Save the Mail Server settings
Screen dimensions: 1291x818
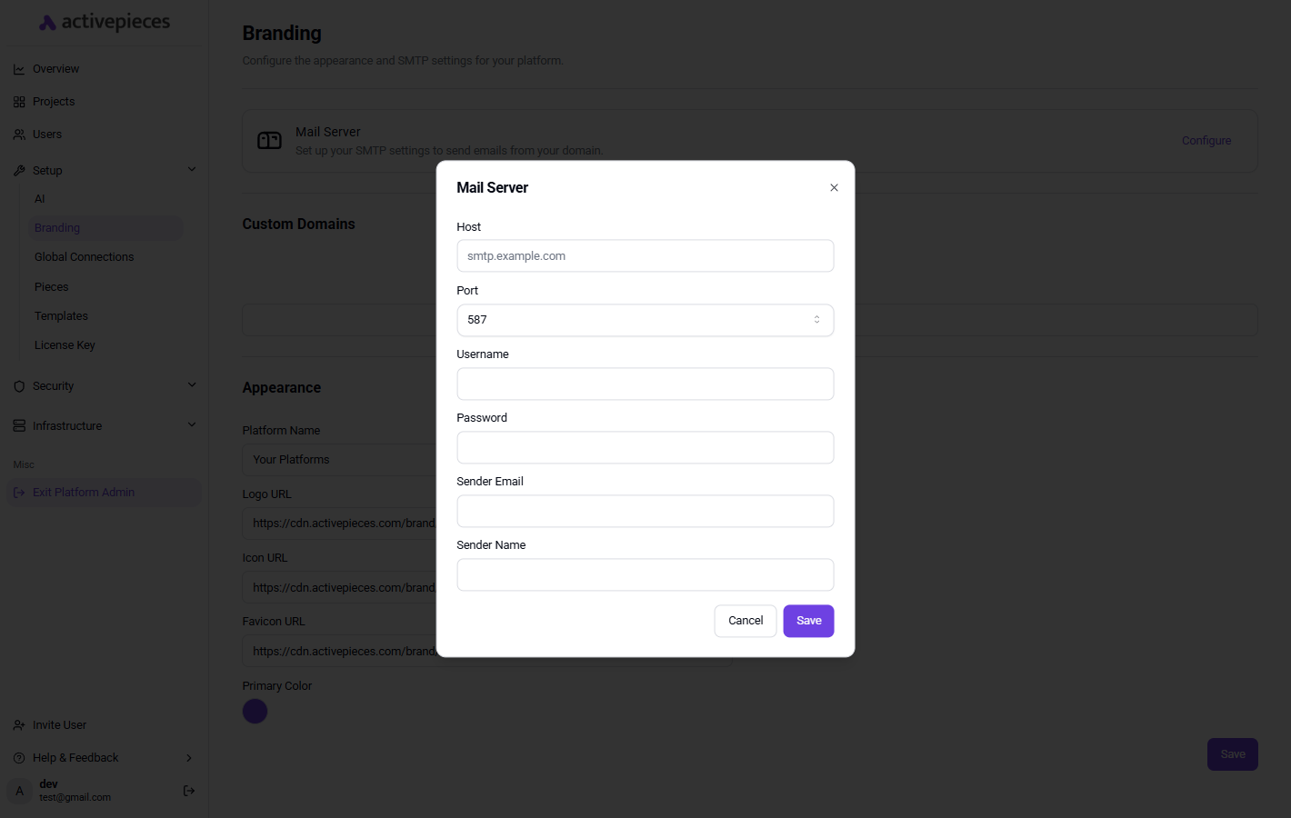(x=808, y=621)
